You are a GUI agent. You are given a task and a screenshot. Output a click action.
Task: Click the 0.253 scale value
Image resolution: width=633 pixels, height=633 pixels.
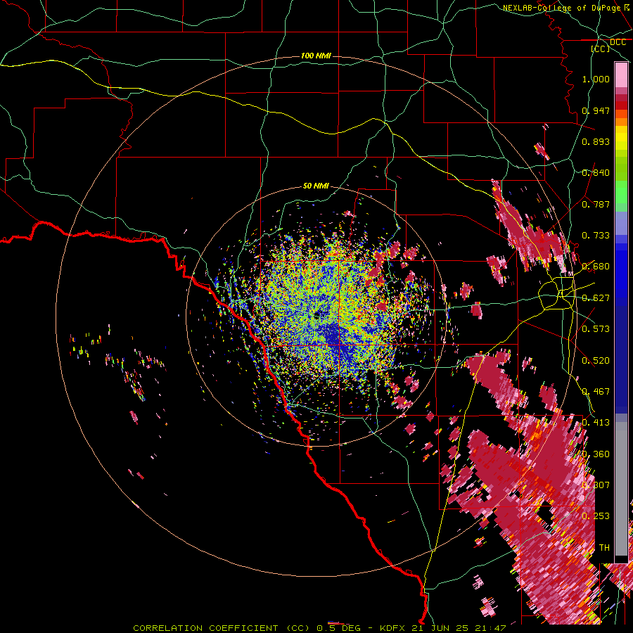[596, 516]
